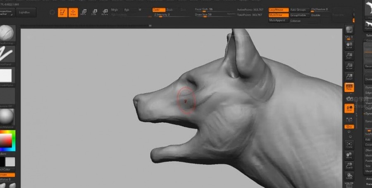Image resolution: width=372 pixels, height=188 pixels.
Task: Toggle the Rgb channel
Action: (127, 10)
